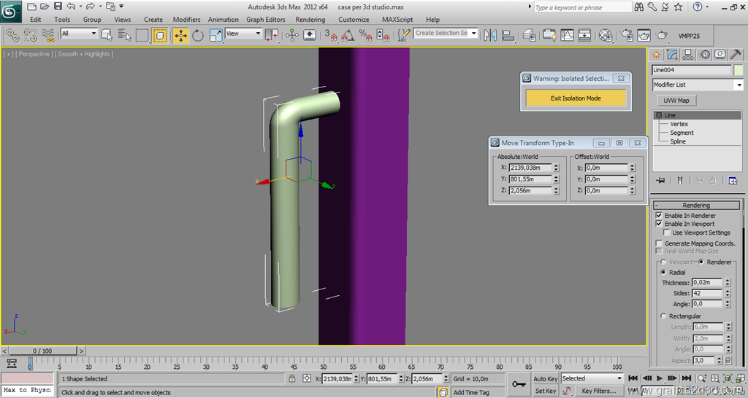Enable Use Viewport Settings checkbox
748x398 pixels.
click(668, 233)
